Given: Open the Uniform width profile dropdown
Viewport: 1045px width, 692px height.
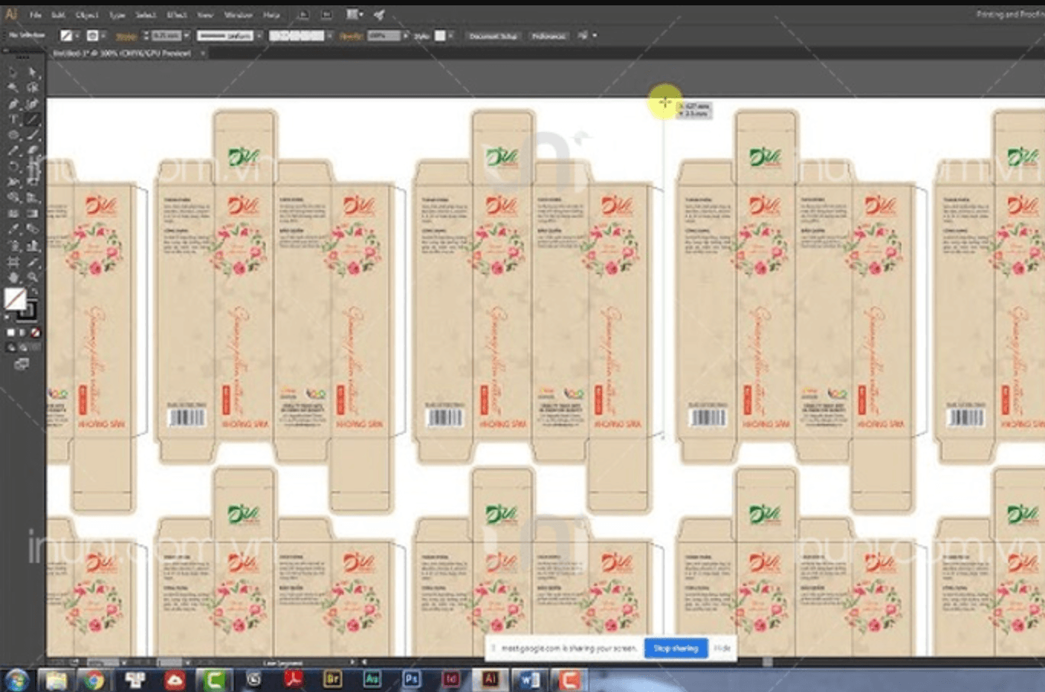Looking at the screenshot, I should click(x=258, y=35).
